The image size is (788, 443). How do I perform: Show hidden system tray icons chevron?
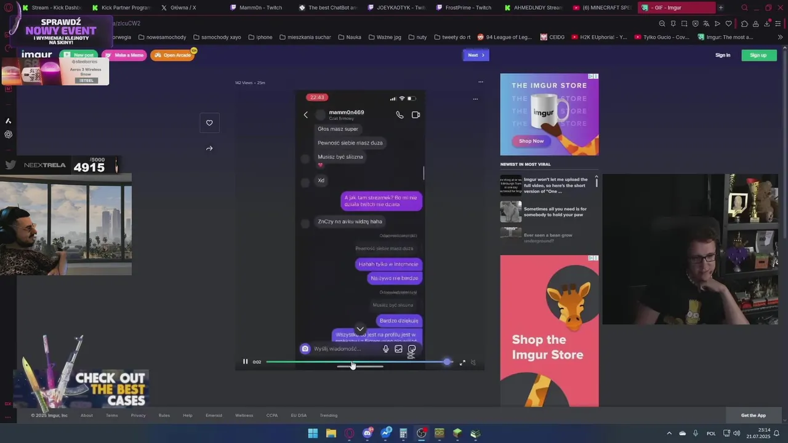pos(669,433)
